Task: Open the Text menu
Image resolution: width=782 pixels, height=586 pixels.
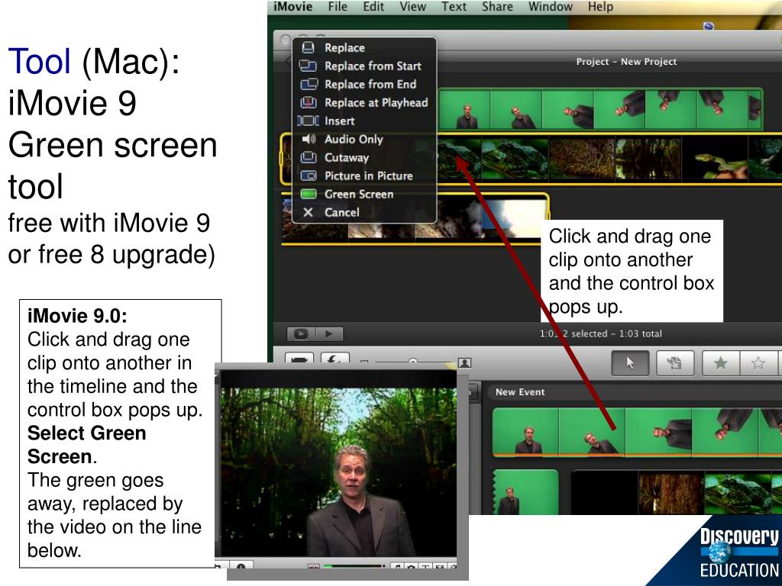Action: point(454,7)
